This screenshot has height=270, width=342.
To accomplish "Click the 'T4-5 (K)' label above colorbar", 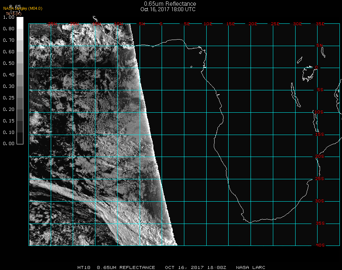I will 14,14.
